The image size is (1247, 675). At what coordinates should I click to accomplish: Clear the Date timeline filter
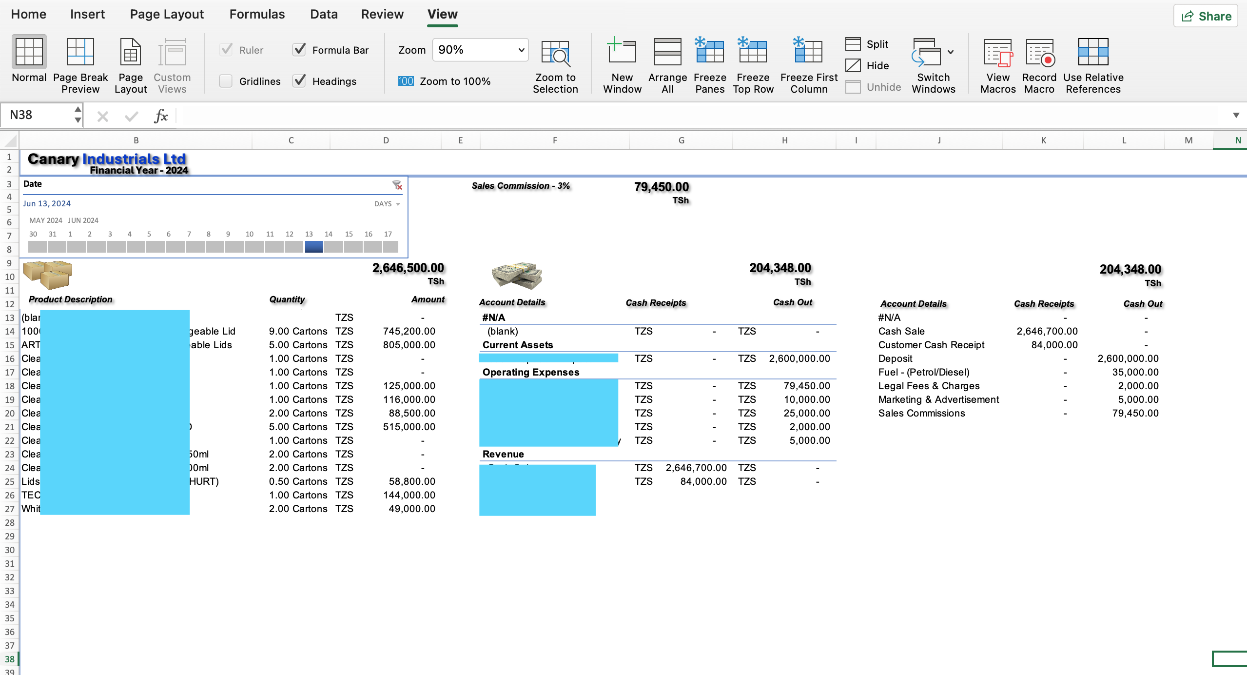[x=397, y=185]
